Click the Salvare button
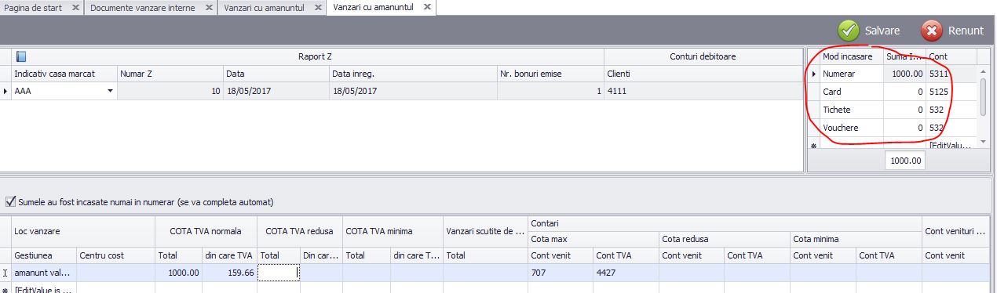 [x=869, y=31]
